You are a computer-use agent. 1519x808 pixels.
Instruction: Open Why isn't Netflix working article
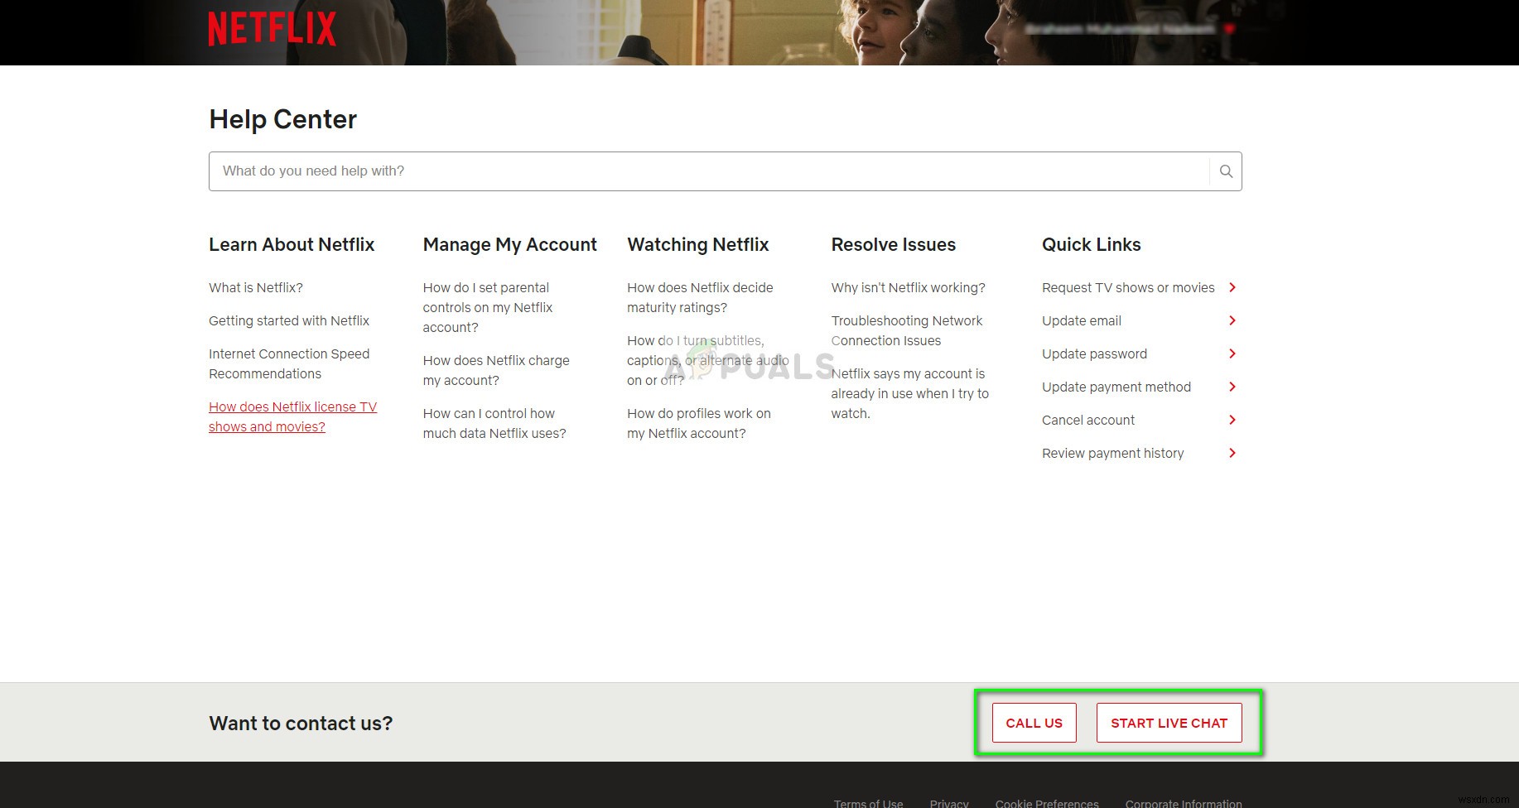pyautogui.click(x=908, y=287)
